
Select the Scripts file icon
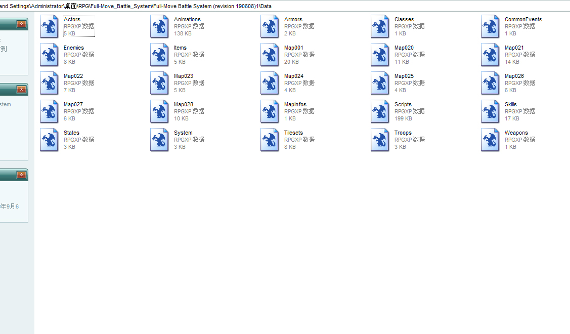[380, 111]
